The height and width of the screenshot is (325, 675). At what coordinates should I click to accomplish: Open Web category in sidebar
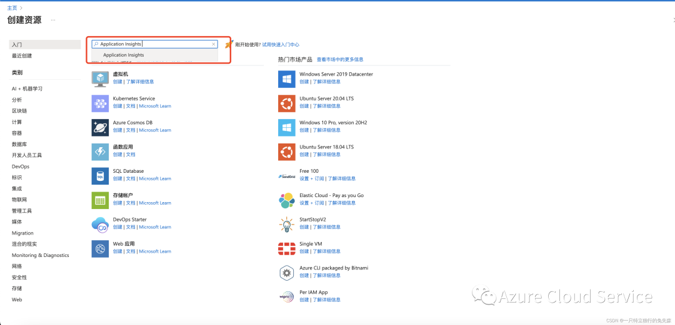pyautogui.click(x=17, y=299)
